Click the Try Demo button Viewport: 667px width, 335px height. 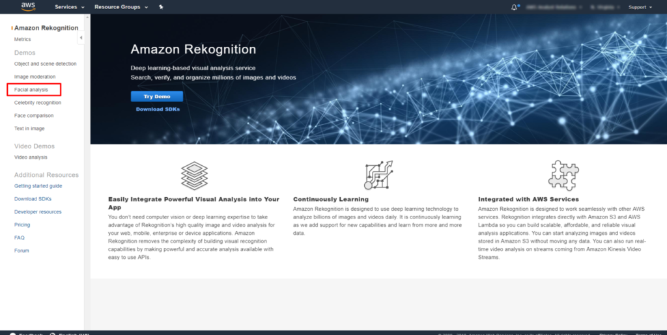coord(157,96)
